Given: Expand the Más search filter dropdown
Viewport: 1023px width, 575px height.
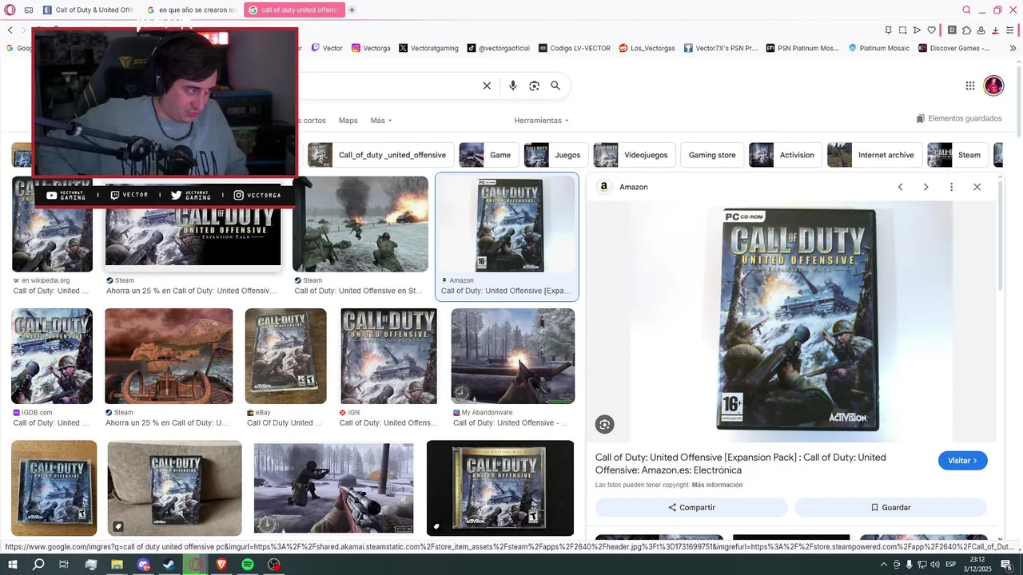Looking at the screenshot, I should pyautogui.click(x=381, y=121).
